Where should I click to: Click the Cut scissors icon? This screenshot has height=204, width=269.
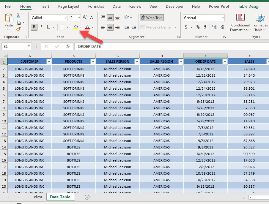18,15
